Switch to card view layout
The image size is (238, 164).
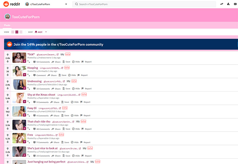[13, 32]
